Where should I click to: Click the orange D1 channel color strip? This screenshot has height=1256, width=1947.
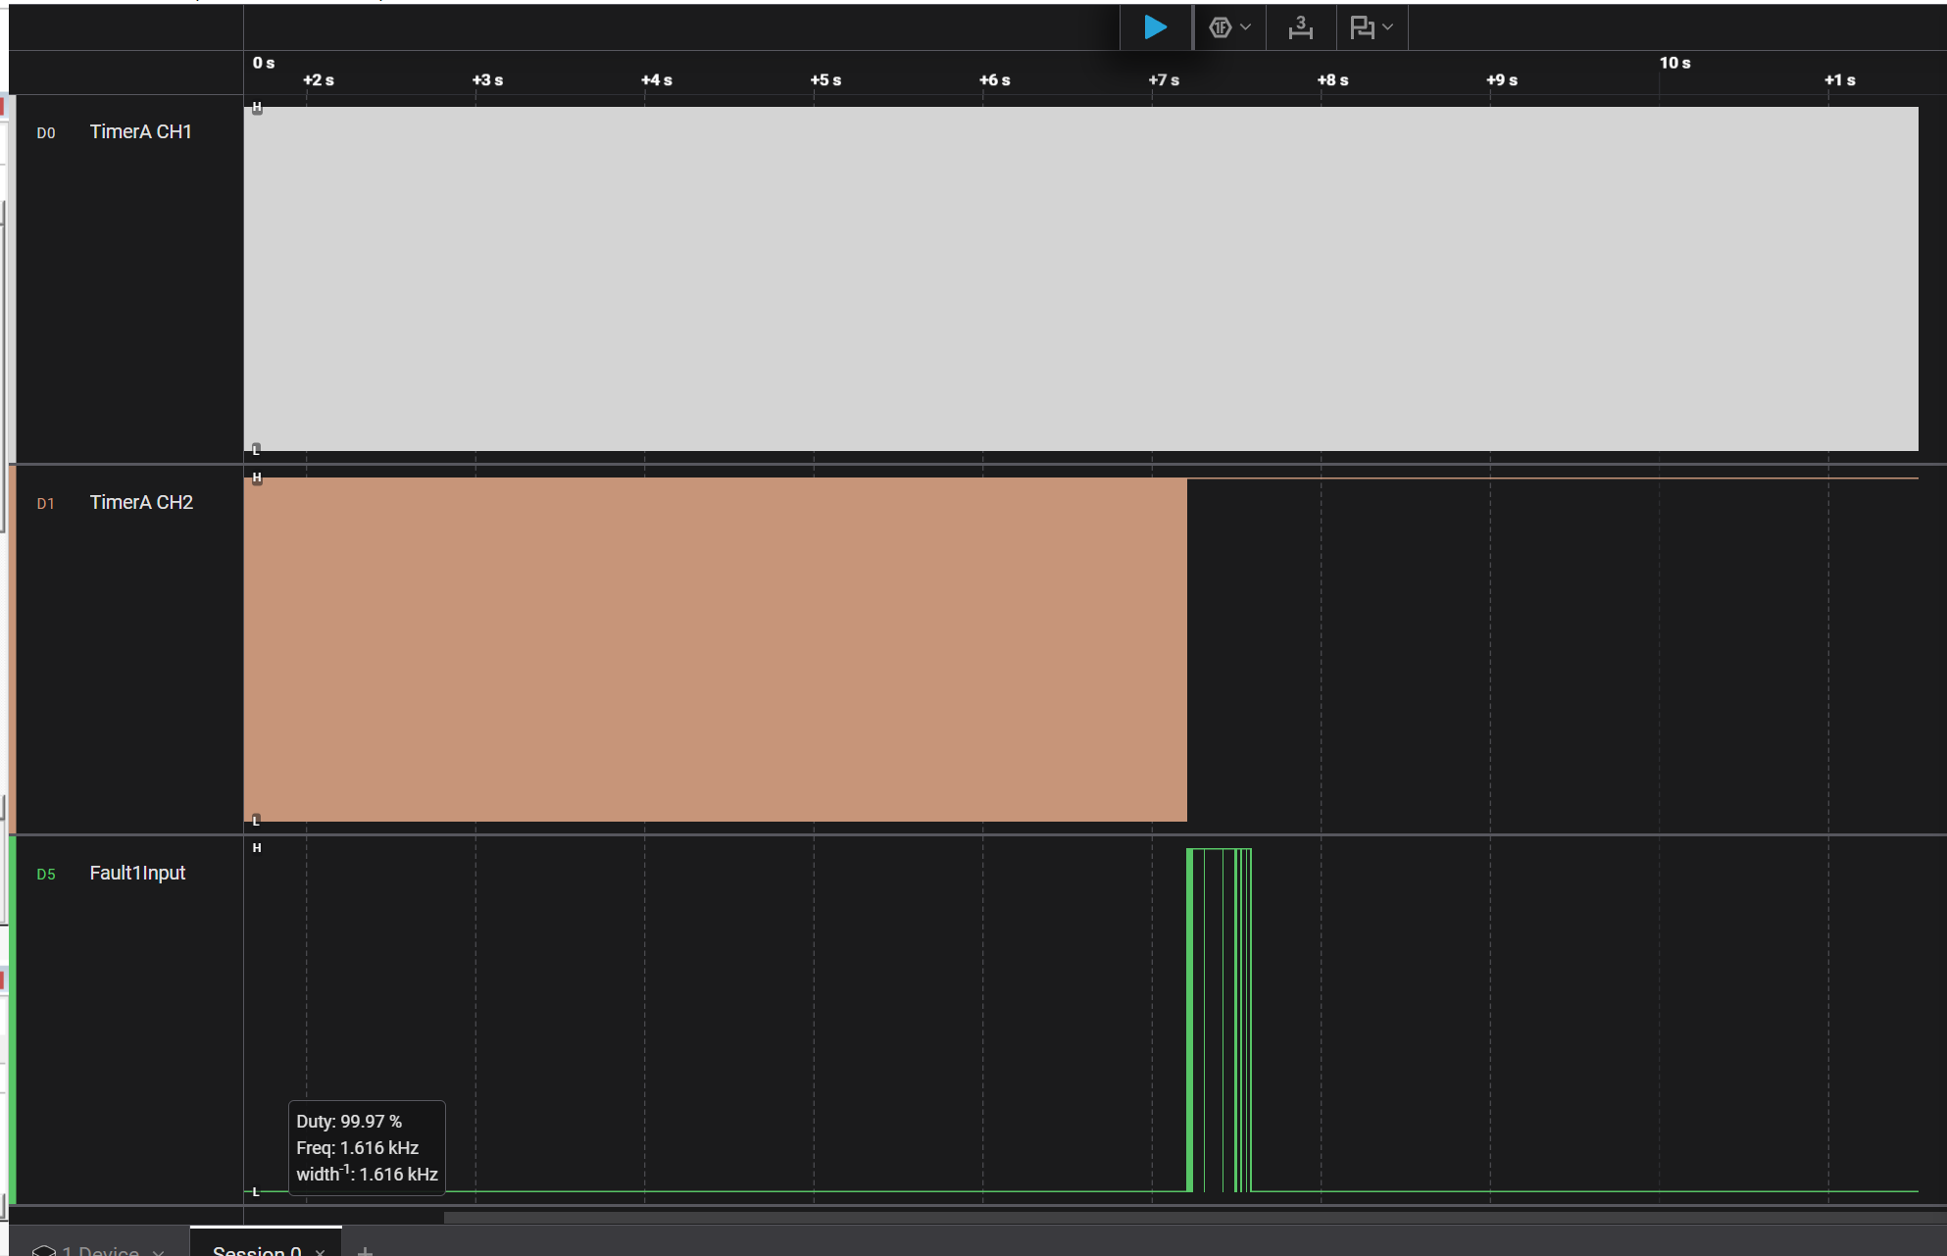(12, 647)
